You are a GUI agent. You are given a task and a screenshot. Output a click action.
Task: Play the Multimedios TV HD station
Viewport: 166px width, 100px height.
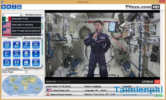pos(22,19)
